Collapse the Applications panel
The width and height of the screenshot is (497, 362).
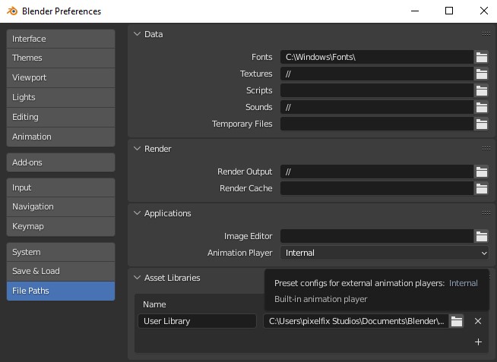pos(138,213)
